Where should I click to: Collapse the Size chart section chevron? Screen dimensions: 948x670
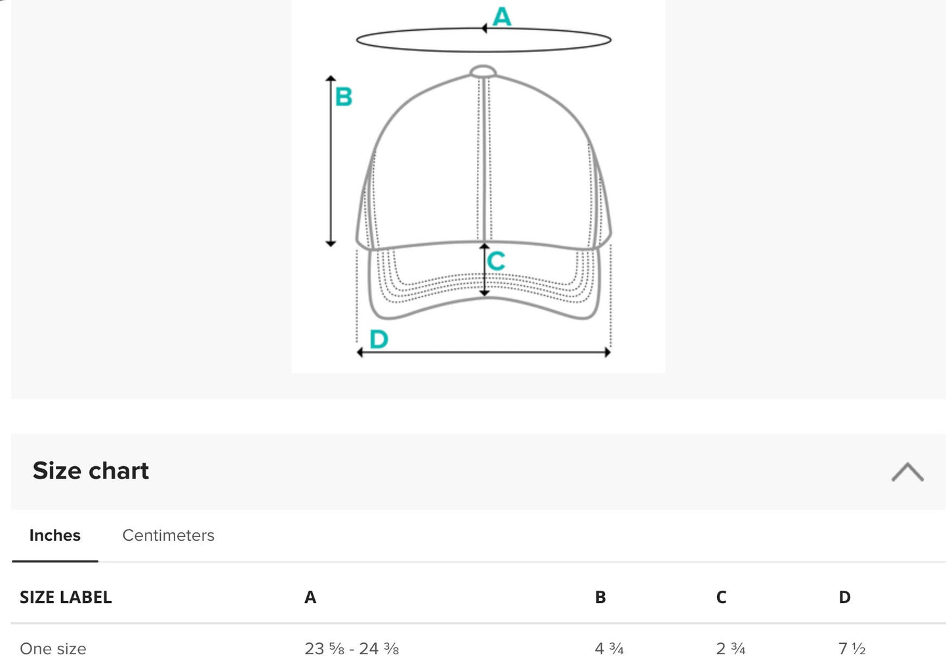point(907,472)
